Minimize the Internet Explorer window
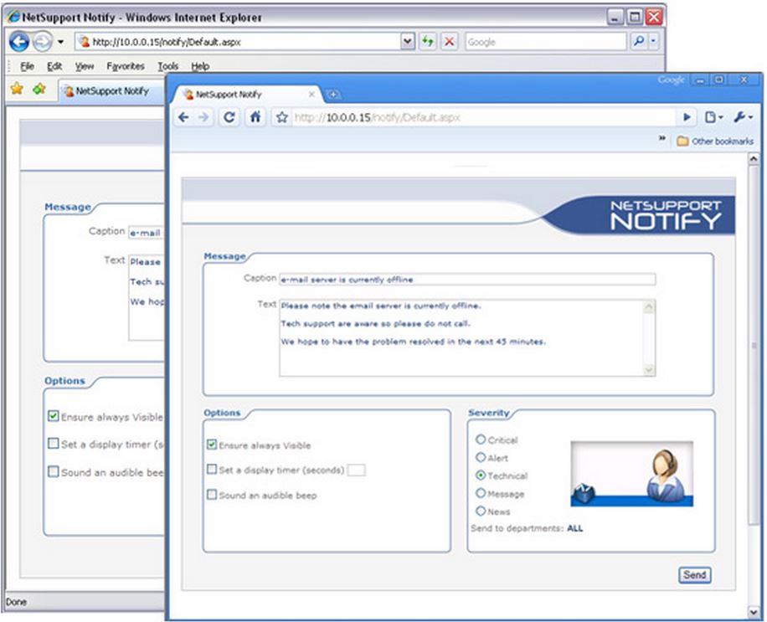 [x=615, y=18]
